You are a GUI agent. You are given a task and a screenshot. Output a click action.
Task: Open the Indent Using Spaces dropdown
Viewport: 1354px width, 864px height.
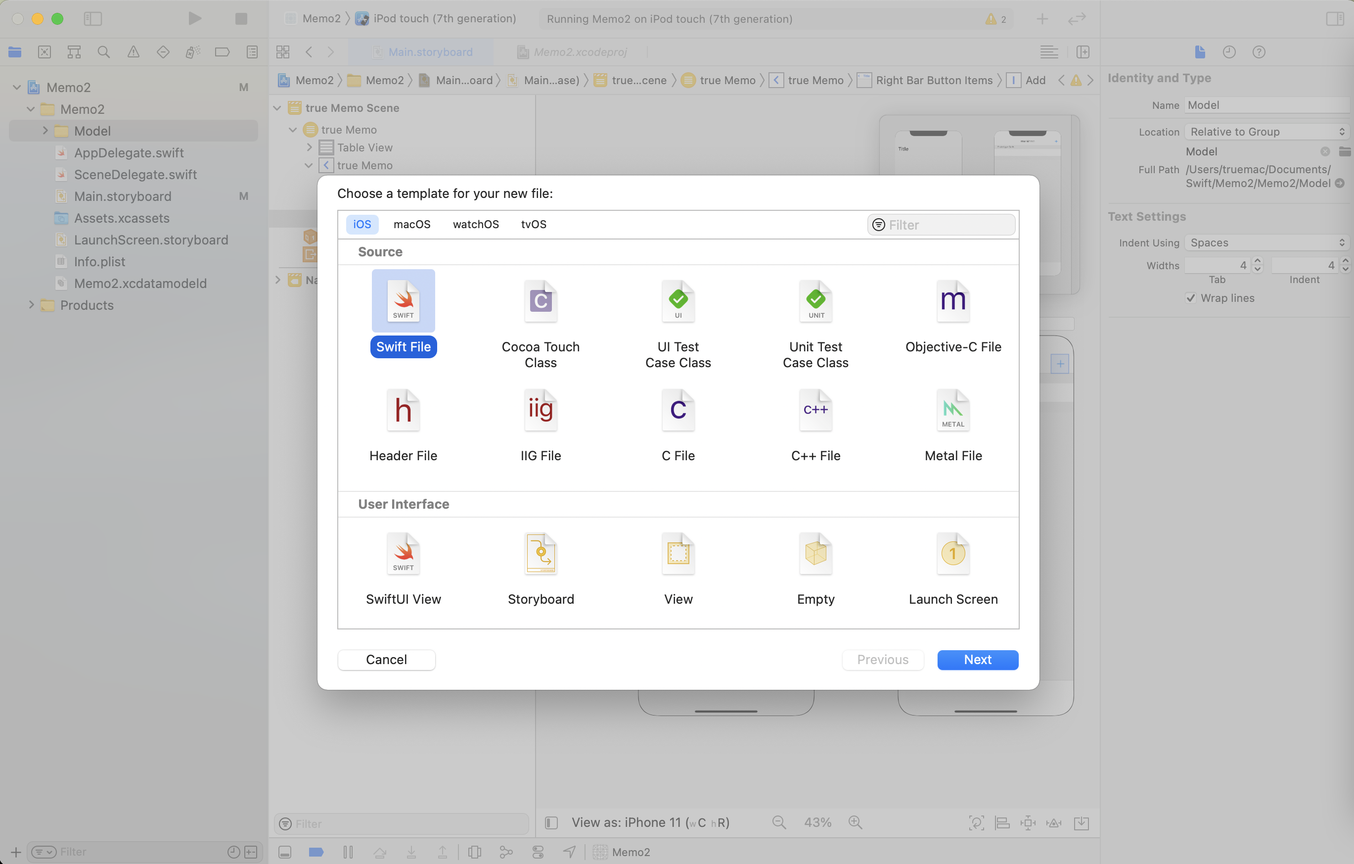(1267, 242)
